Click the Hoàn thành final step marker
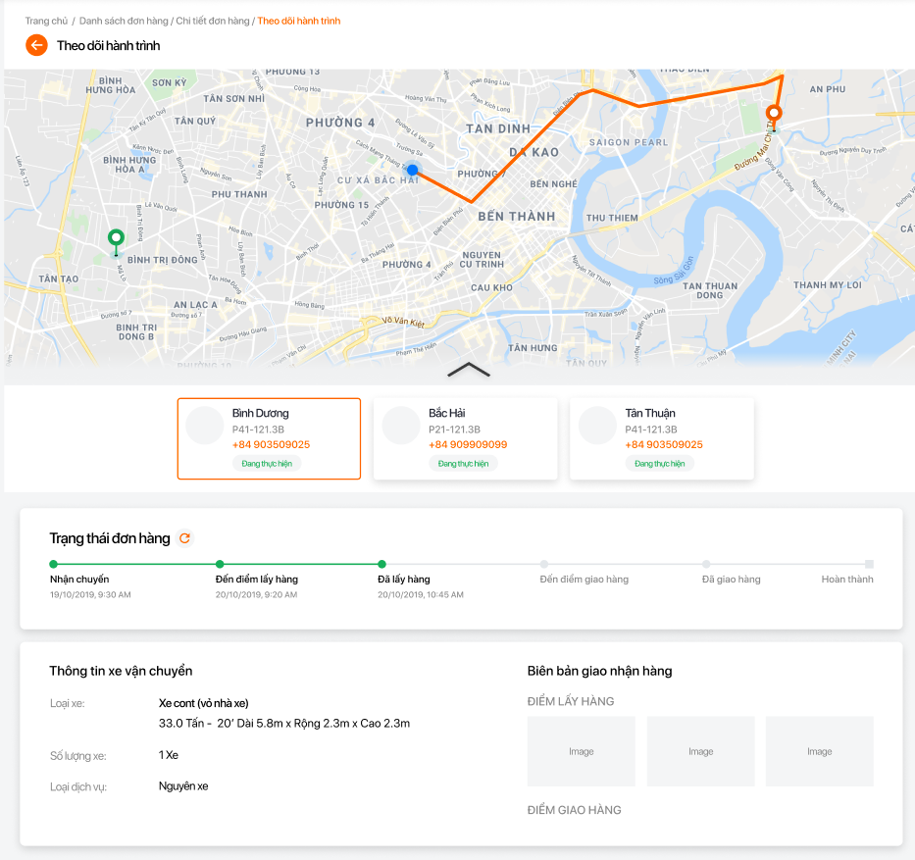The image size is (915, 860). pos(870,564)
